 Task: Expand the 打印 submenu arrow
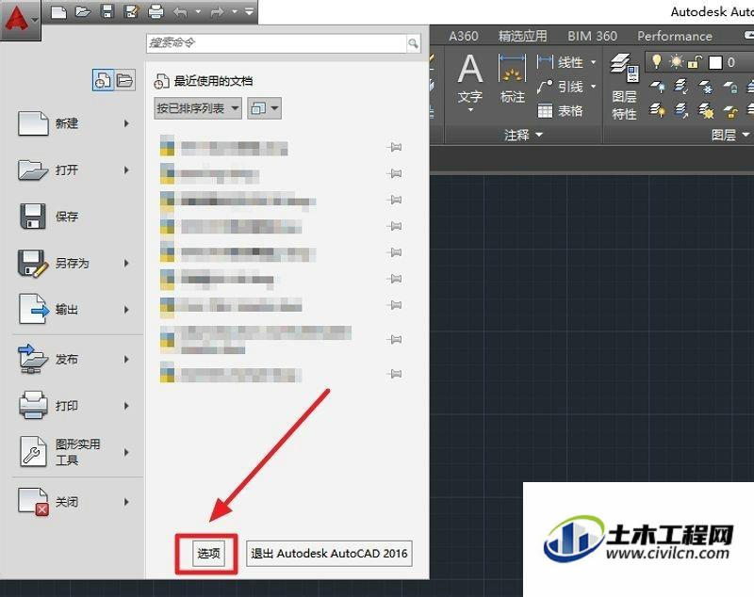tap(126, 406)
